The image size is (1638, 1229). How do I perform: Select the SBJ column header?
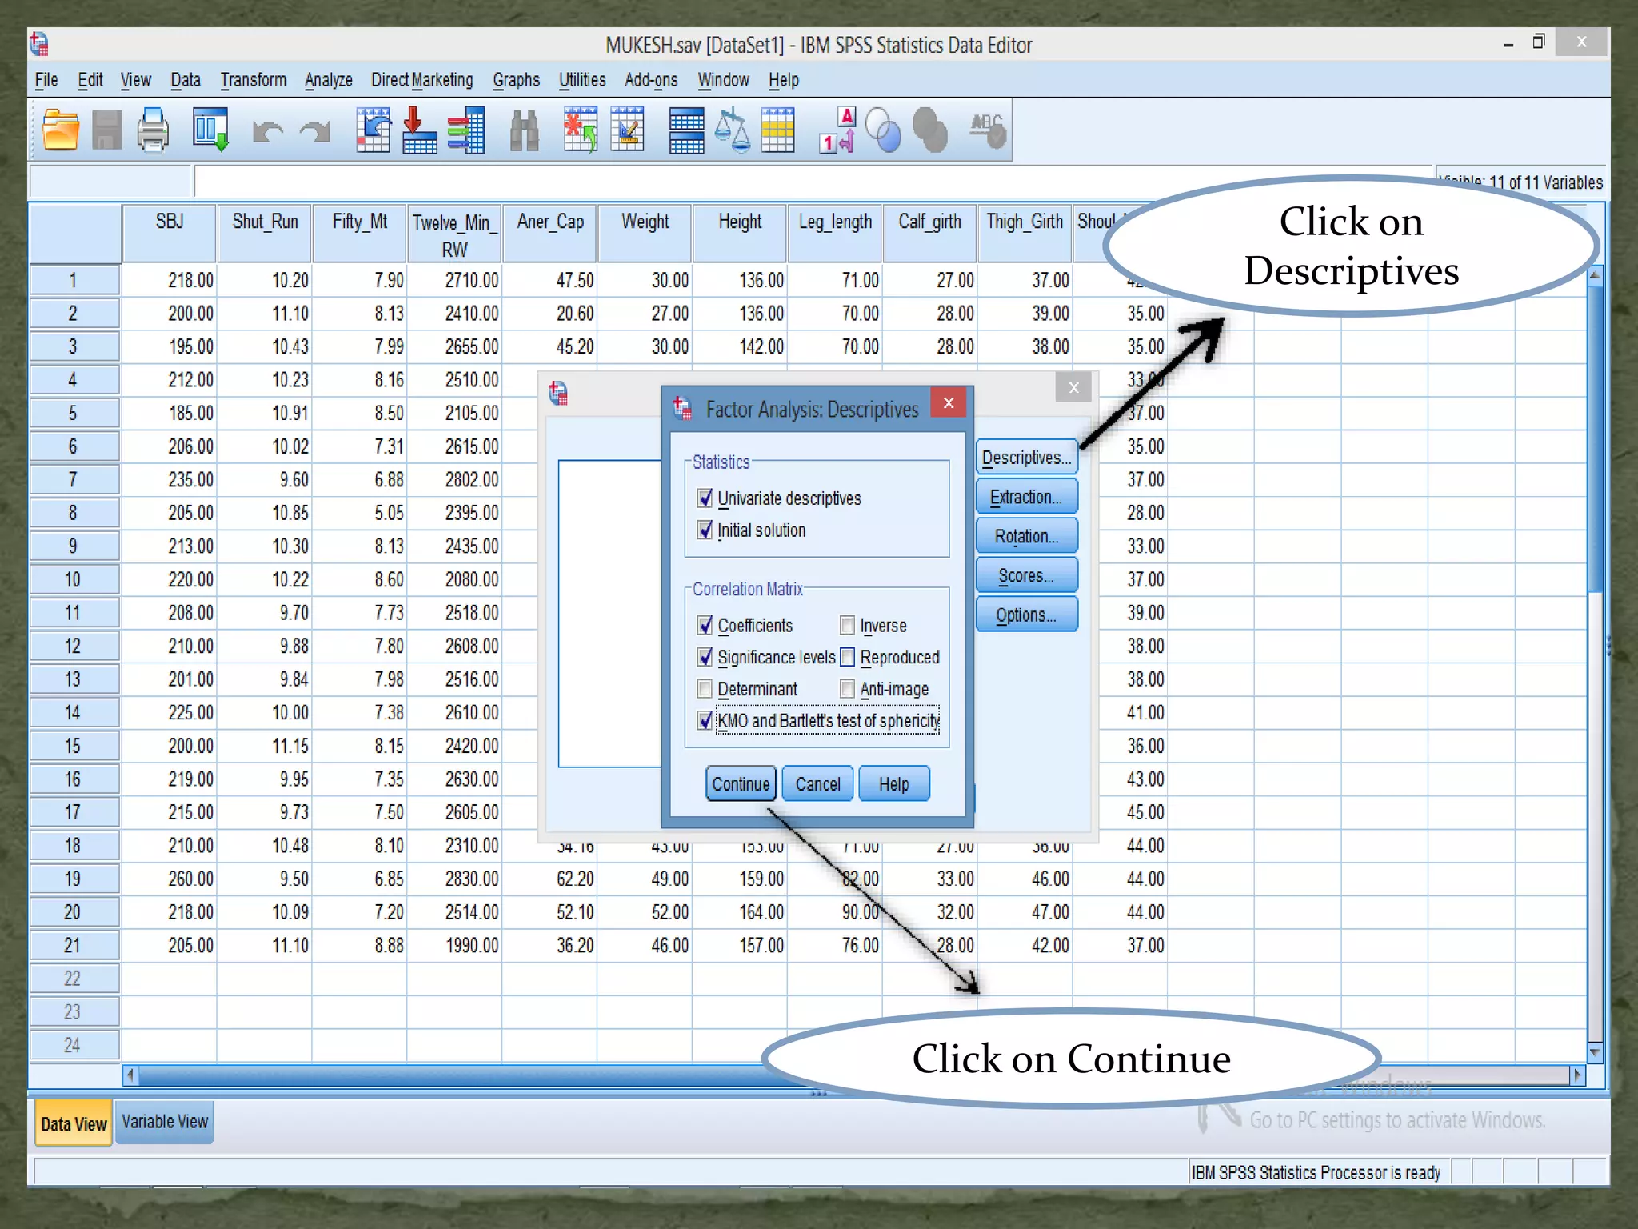pos(169,233)
